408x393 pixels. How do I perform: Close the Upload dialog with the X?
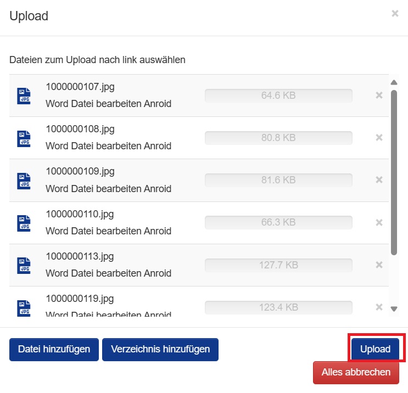click(x=395, y=13)
